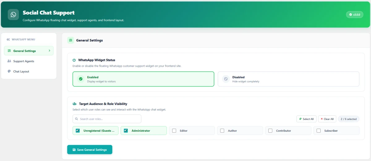The height and width of the screenshot is (161, 371).
Task: Click the Target Audience & Role Visibility heading
Action: coord(103,104)
